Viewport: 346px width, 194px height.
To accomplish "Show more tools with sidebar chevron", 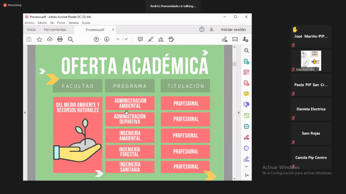I will pyautogui.click(x=246, y=167).
